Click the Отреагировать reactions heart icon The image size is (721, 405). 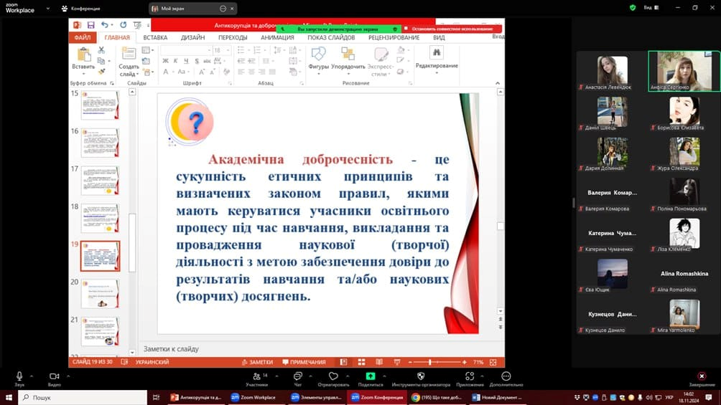tap(332, 376)
